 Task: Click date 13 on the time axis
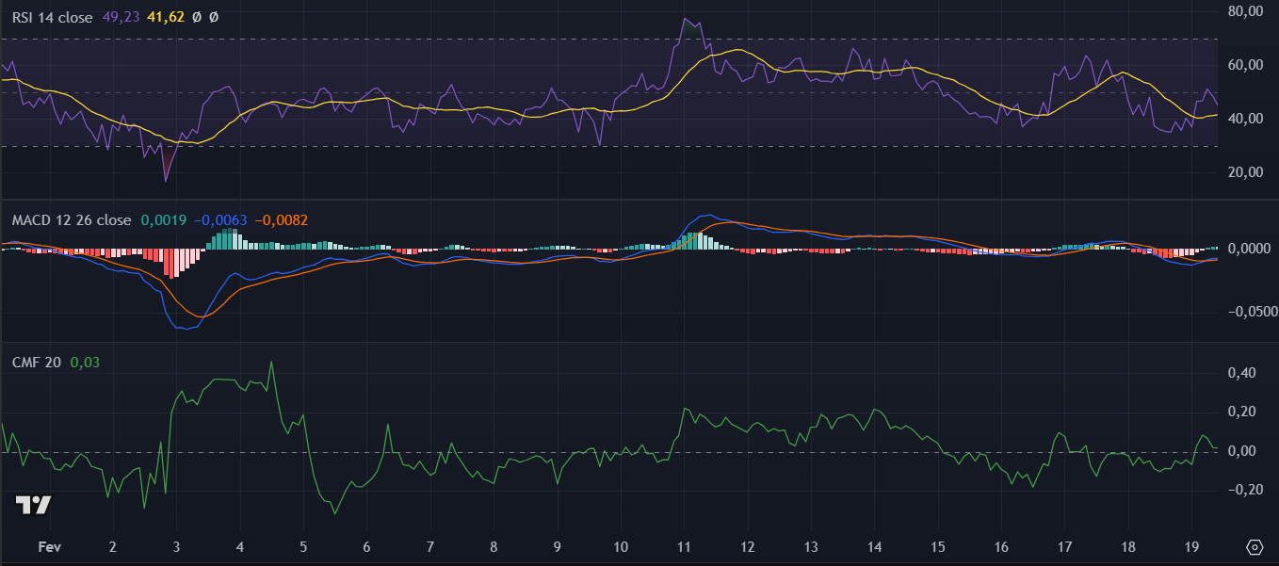[811, 546]
